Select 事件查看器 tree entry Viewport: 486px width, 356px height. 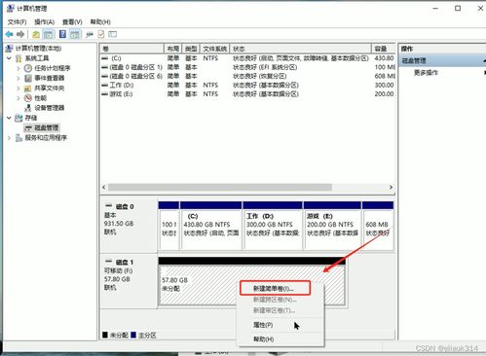click(50, 78)
